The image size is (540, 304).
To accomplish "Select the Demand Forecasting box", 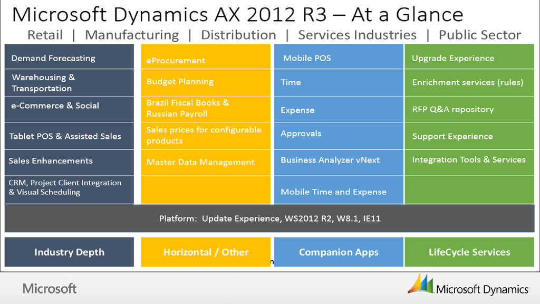I will pyautogui.click(x=69, y=56).
